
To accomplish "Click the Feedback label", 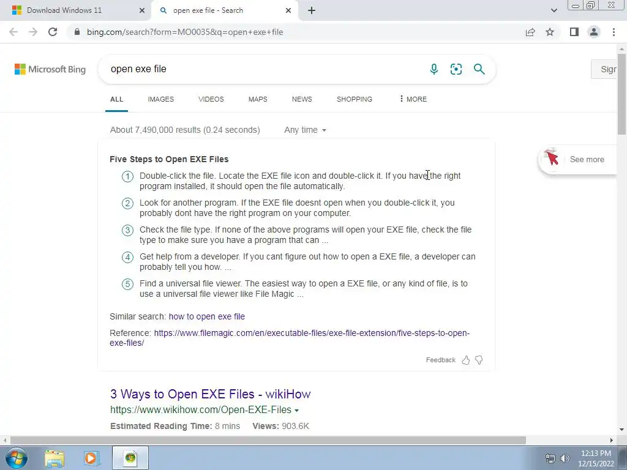I will pos(441,360).
